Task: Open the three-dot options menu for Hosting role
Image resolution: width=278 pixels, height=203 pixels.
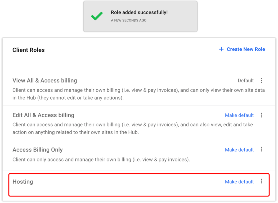Action: [x=261, y=181]
